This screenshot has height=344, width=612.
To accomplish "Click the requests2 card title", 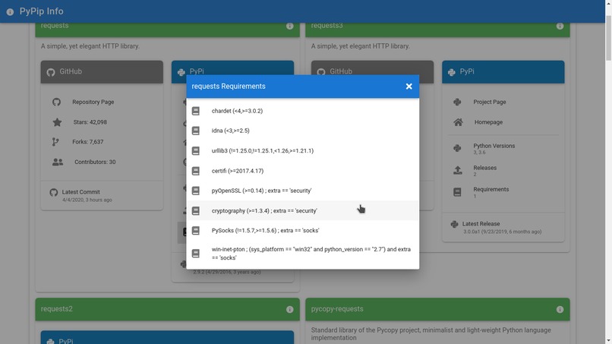I will tap(57, 309).
